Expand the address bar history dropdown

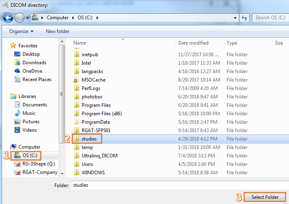click(x=235, y=18)
